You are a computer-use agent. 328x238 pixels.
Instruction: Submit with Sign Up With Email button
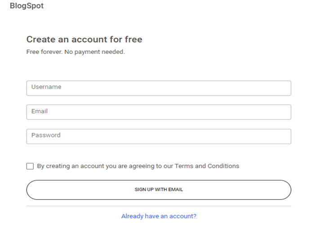click(159, 190)
